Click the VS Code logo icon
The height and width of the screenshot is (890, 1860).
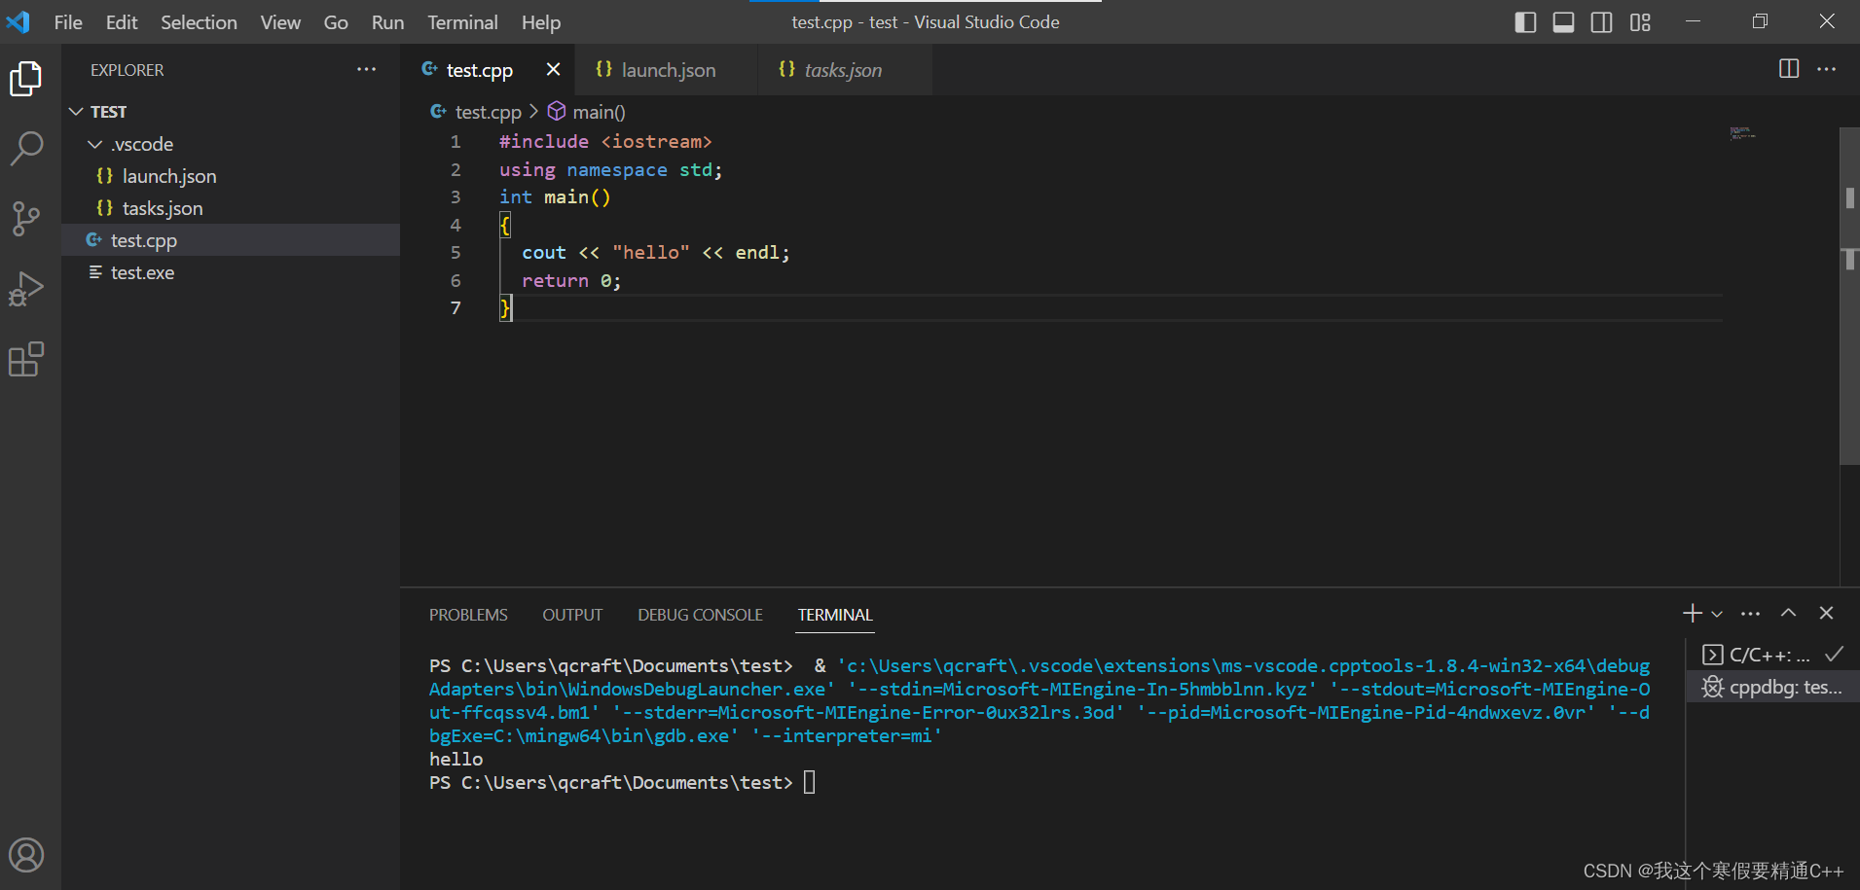(18, 21)
